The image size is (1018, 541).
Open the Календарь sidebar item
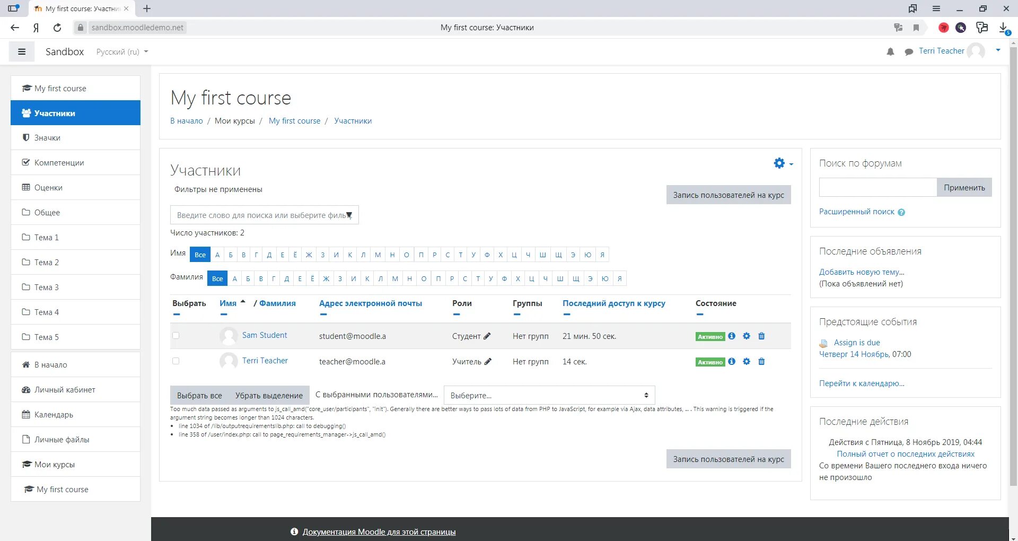coord(54,414)
